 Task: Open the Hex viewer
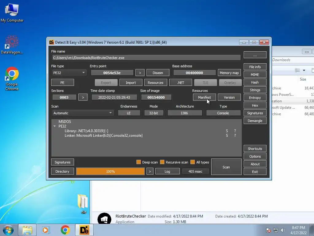[x=255, y=105]
